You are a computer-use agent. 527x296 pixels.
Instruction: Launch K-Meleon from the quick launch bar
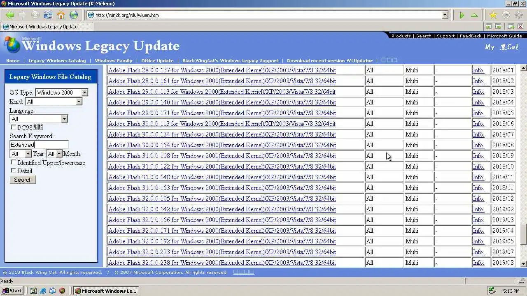click(x=62, y=291)
